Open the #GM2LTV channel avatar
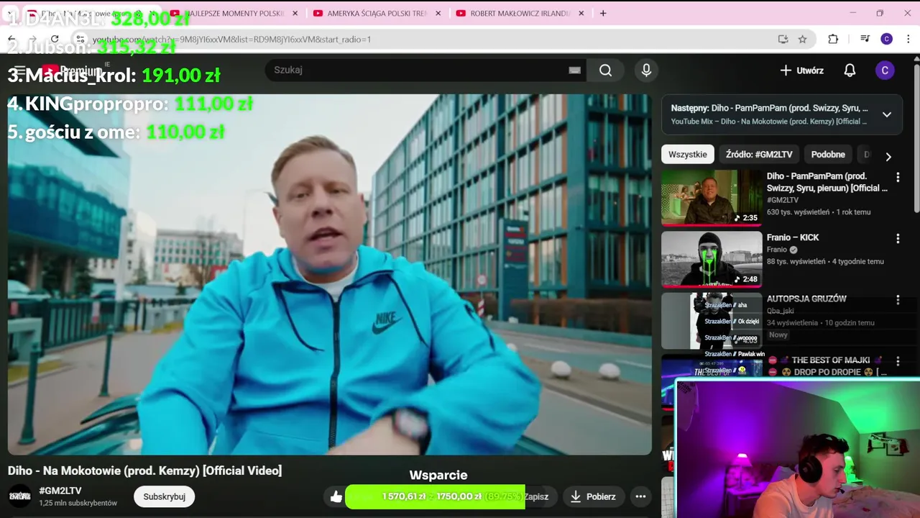920x518 pixels. [x=19, y=496]
